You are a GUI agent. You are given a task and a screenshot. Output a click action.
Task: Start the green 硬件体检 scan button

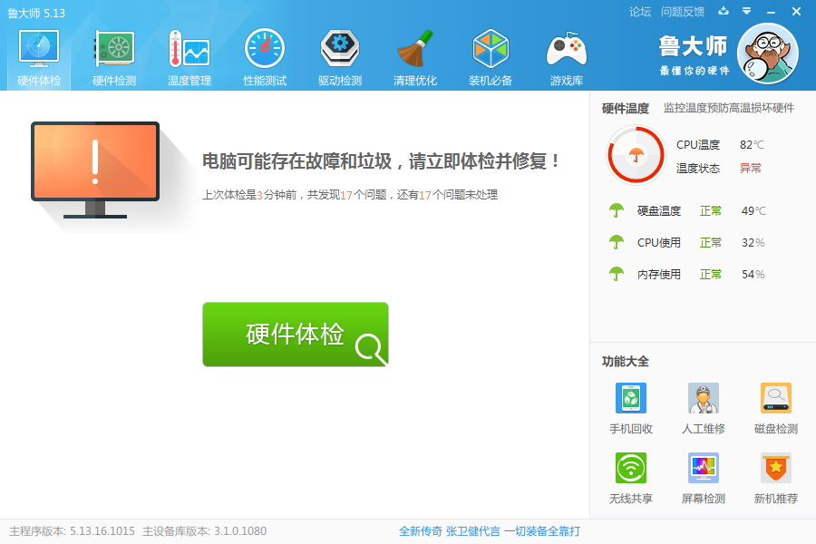pyautogui.click(x=295, y=335)
